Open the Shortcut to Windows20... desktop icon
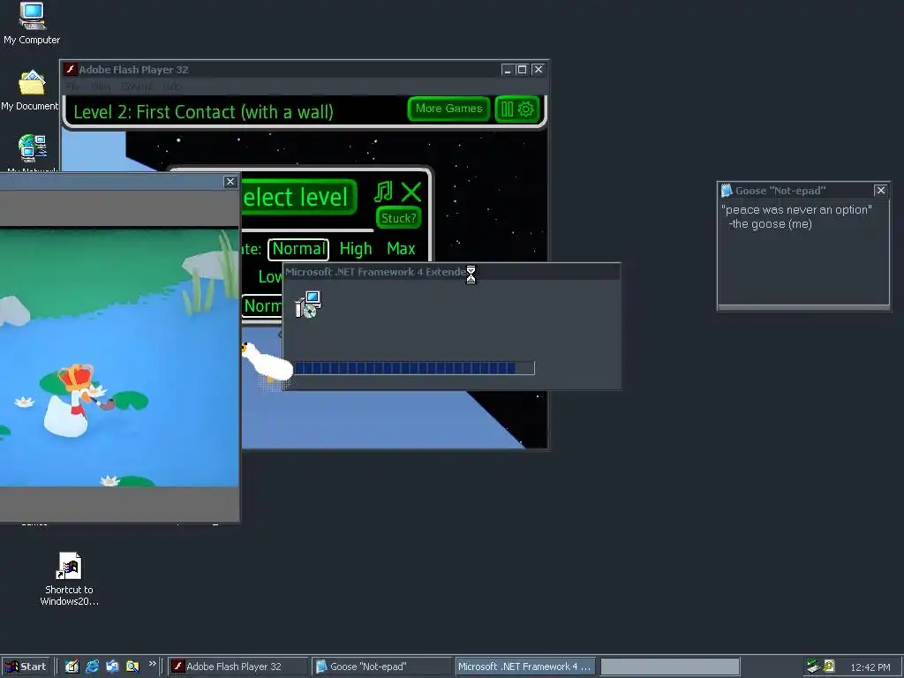This screenshot has height=678, width=904. [x=69, y=578]
